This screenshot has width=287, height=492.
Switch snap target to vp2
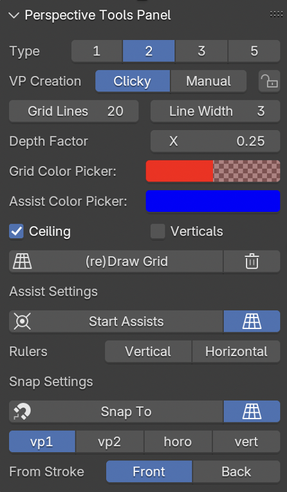(x=109, y=442)
